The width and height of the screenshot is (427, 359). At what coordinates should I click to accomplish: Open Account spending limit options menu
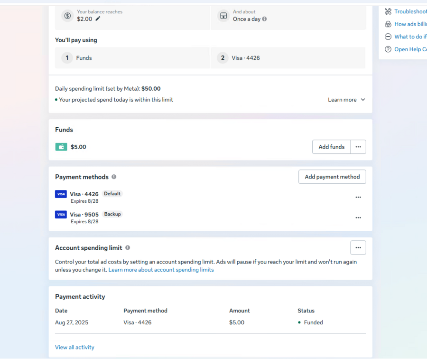[x=358, y=247]
